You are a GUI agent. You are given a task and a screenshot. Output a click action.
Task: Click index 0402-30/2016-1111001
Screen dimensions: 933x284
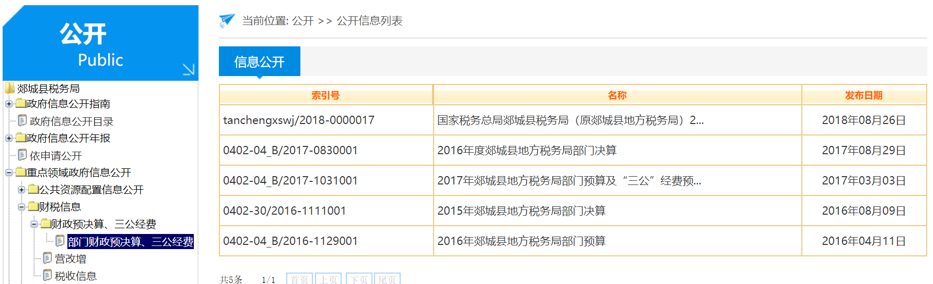(285, 211)
